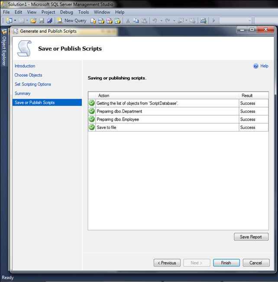Click the green check icon beside Preparing dbo.Department
Image resolution: width=278 pixels, height=282 pixels.
92,111
